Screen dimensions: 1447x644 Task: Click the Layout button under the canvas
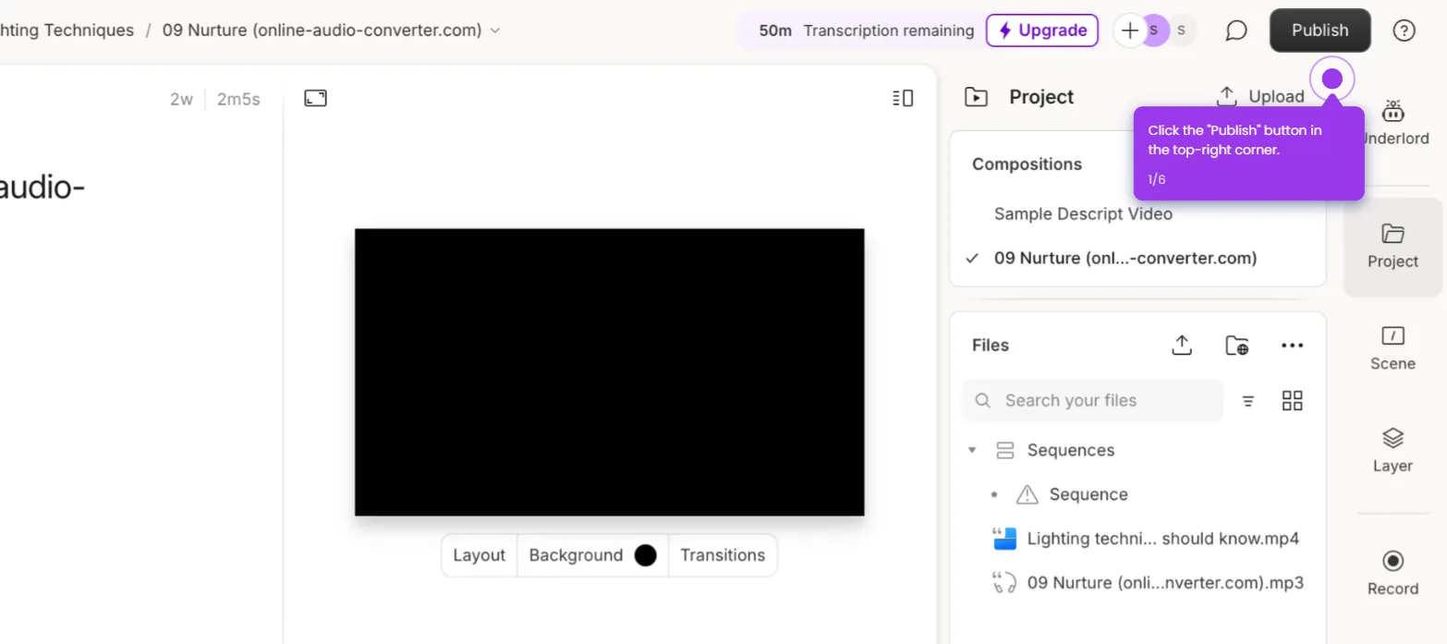(479, 555)
